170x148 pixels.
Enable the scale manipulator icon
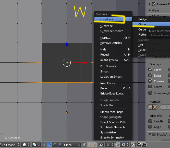pos(59,145)
